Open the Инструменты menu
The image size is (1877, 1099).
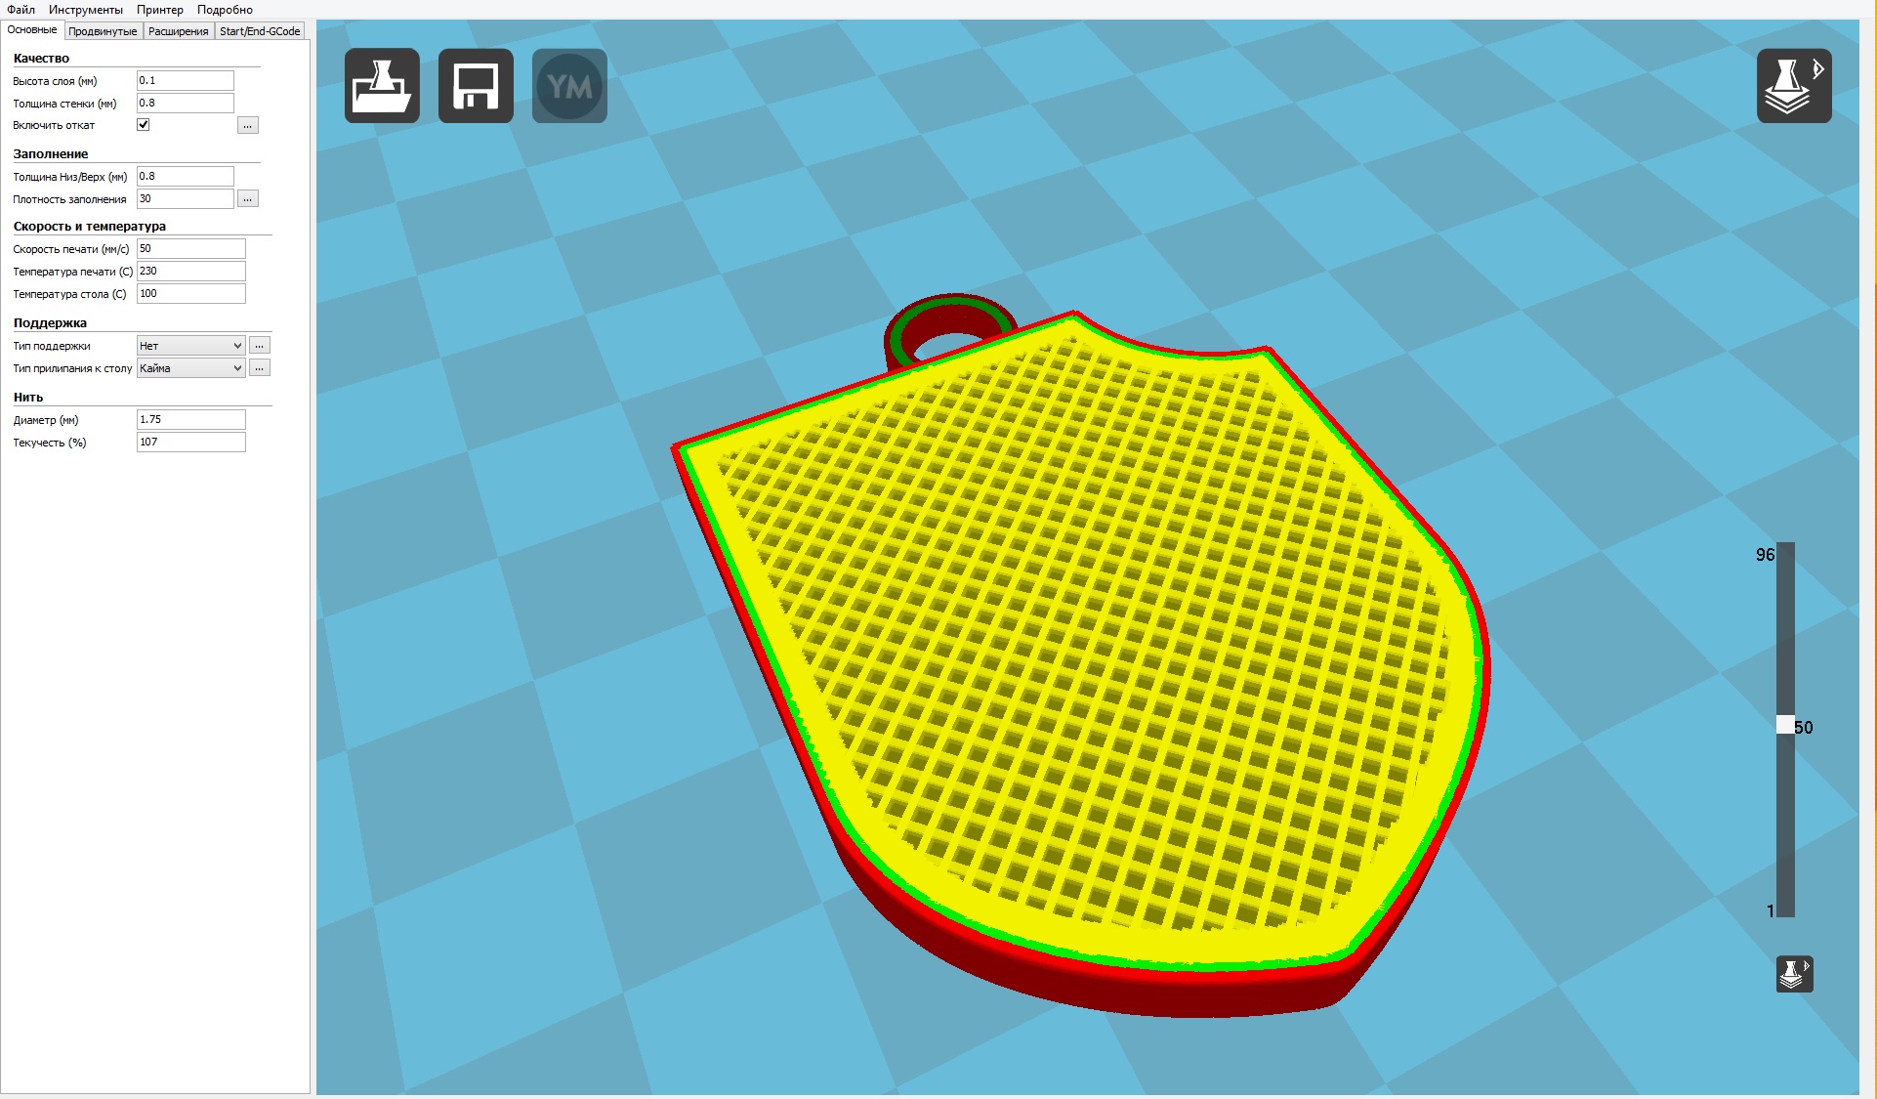86,10
